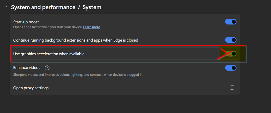
Task: Click the Sharpens videos description text
Action: tap(78, 75)
